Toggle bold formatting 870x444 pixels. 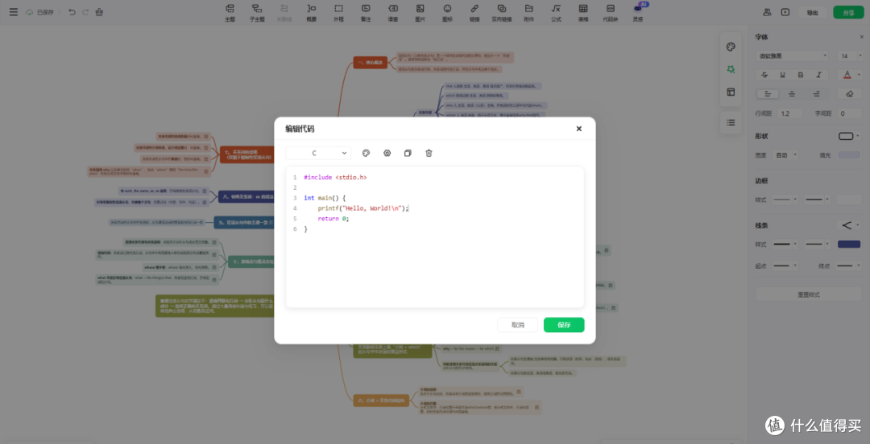[800, 75]
